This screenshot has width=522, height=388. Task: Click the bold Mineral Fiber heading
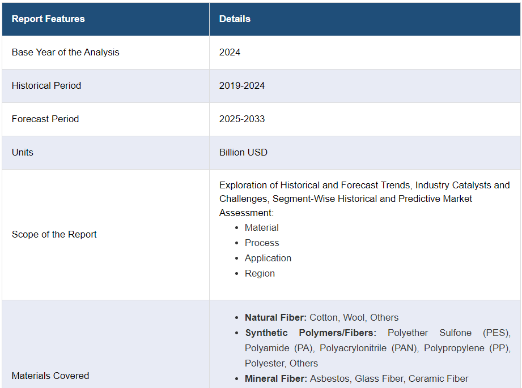pyautogui.click(x=274, y=378)
